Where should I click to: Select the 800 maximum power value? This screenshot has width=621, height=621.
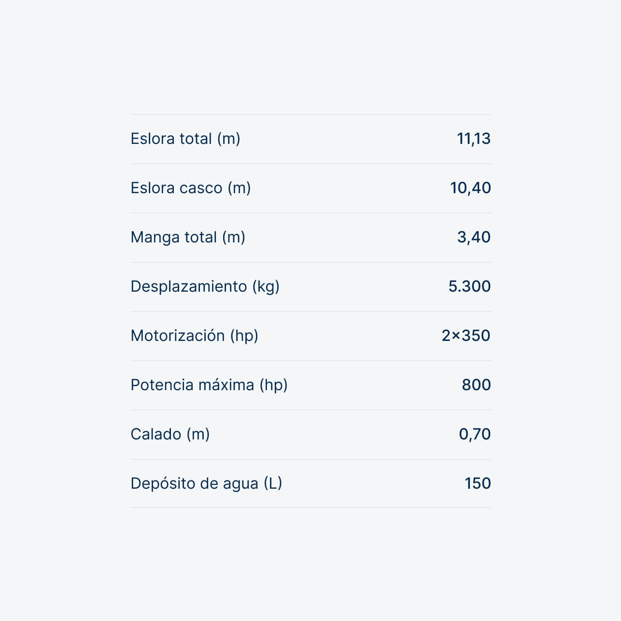pyautogui.click(x=476, y=385)
